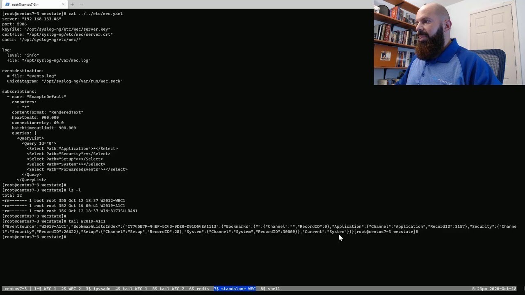Click the Select Path="System" line
Image resolution: width=525 pixels, height=295 pixels.
tap(66, 164)
